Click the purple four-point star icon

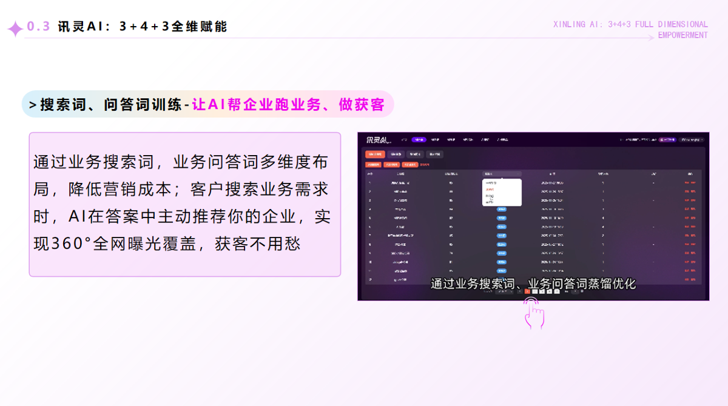(x=15, y=29)
